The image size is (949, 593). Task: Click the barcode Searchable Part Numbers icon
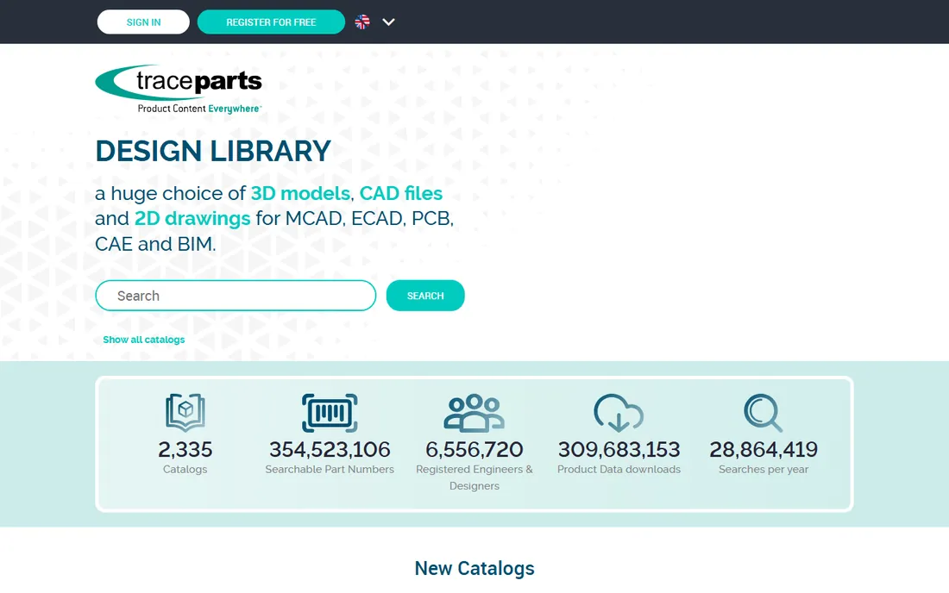[x=330, y=413]
